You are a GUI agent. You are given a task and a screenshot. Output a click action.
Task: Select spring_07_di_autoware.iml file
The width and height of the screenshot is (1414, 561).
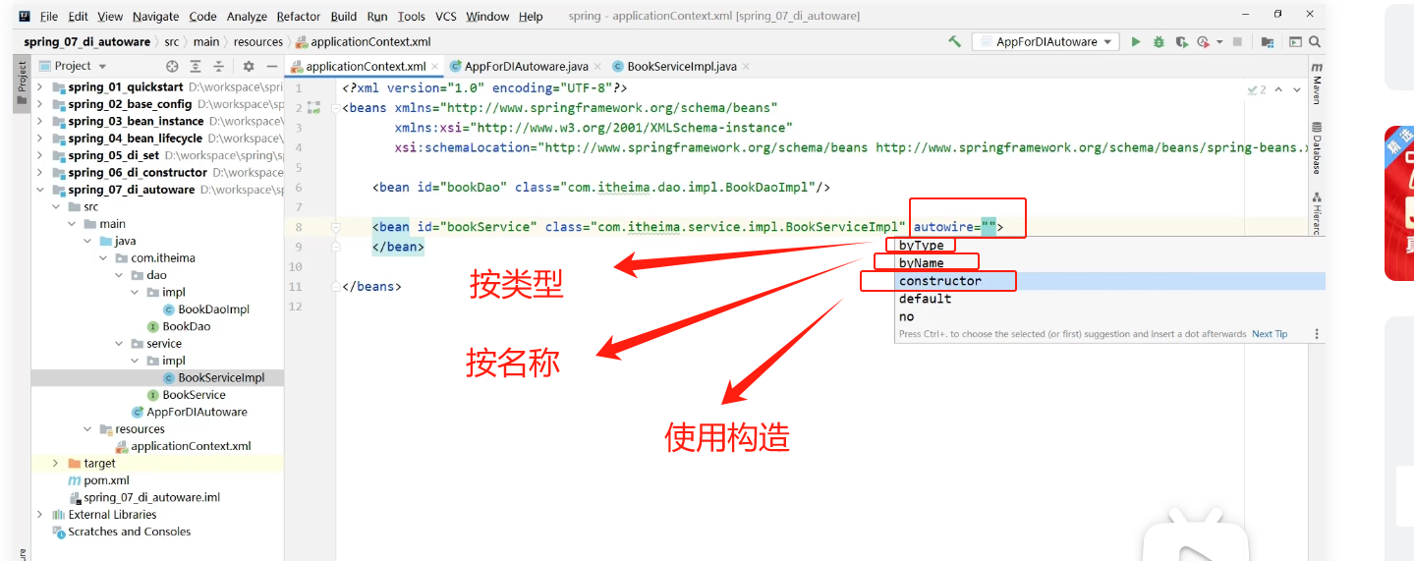(x=151, y=497)
